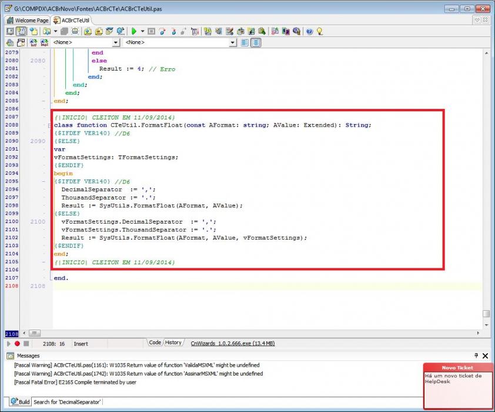This screenshot has height=412, width=495.
Task: Open the Run dropdown arrow beside the green play icon
Action: [x=142, y=31]
